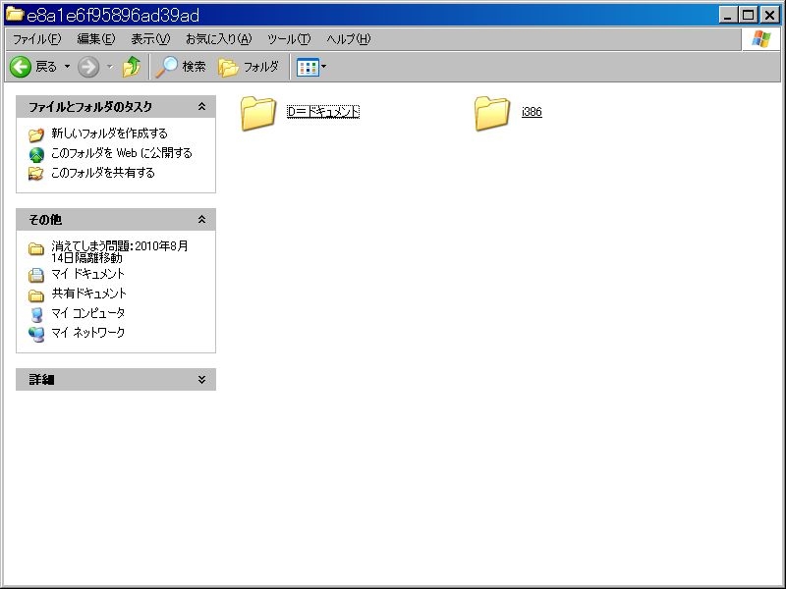
Task: Select the D=ドキュメント folder icon
Action: click(x=258, y=113)
